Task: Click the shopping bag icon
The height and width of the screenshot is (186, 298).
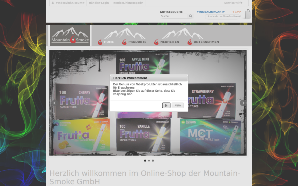Action: coord(248,14)
